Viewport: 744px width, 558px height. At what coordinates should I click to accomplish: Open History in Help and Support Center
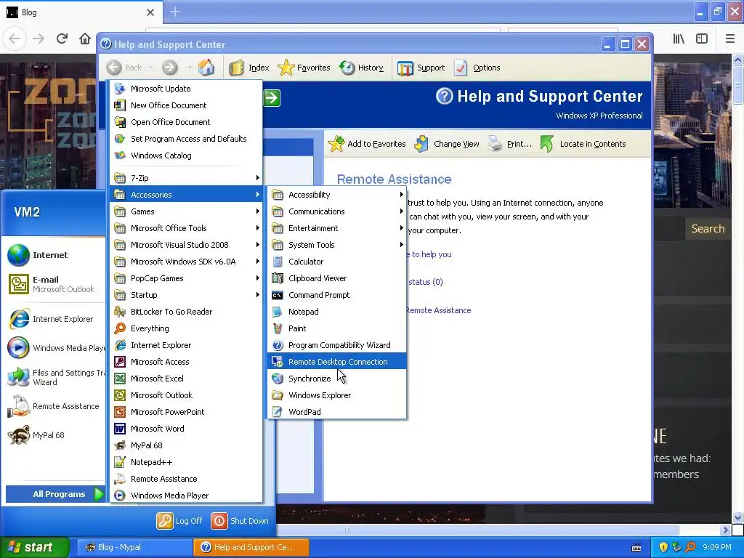[362, 68]
